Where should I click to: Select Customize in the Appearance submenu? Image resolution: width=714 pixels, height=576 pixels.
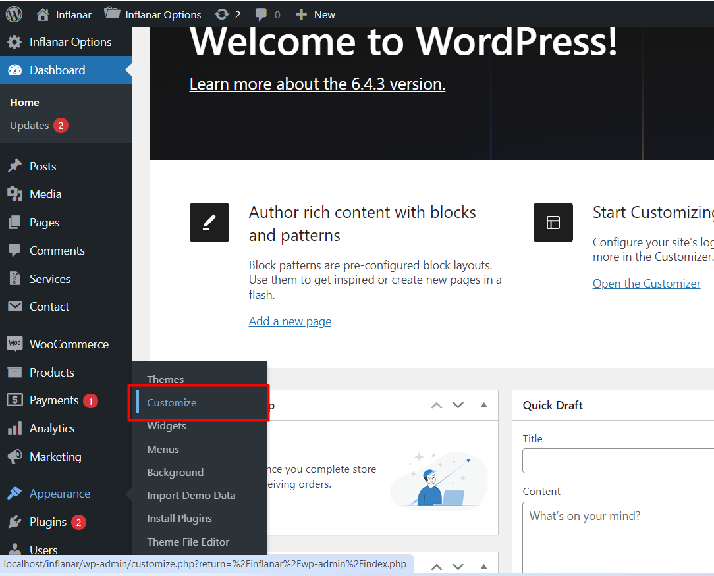pos(172,403)
